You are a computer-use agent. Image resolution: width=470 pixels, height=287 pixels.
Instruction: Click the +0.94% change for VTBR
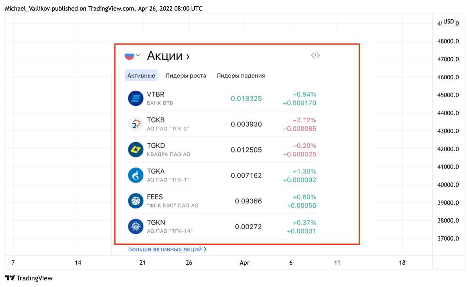[x=304, y=94]
